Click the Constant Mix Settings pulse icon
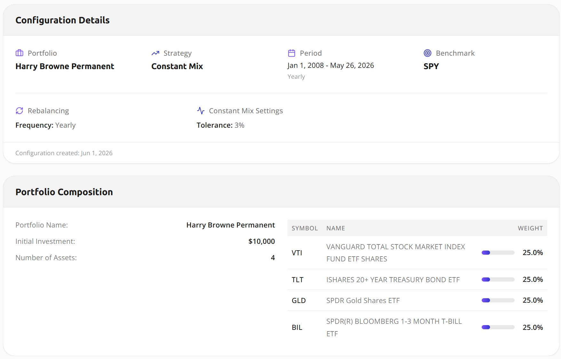This screenshot has width=561, height=359. pos(201,111)
